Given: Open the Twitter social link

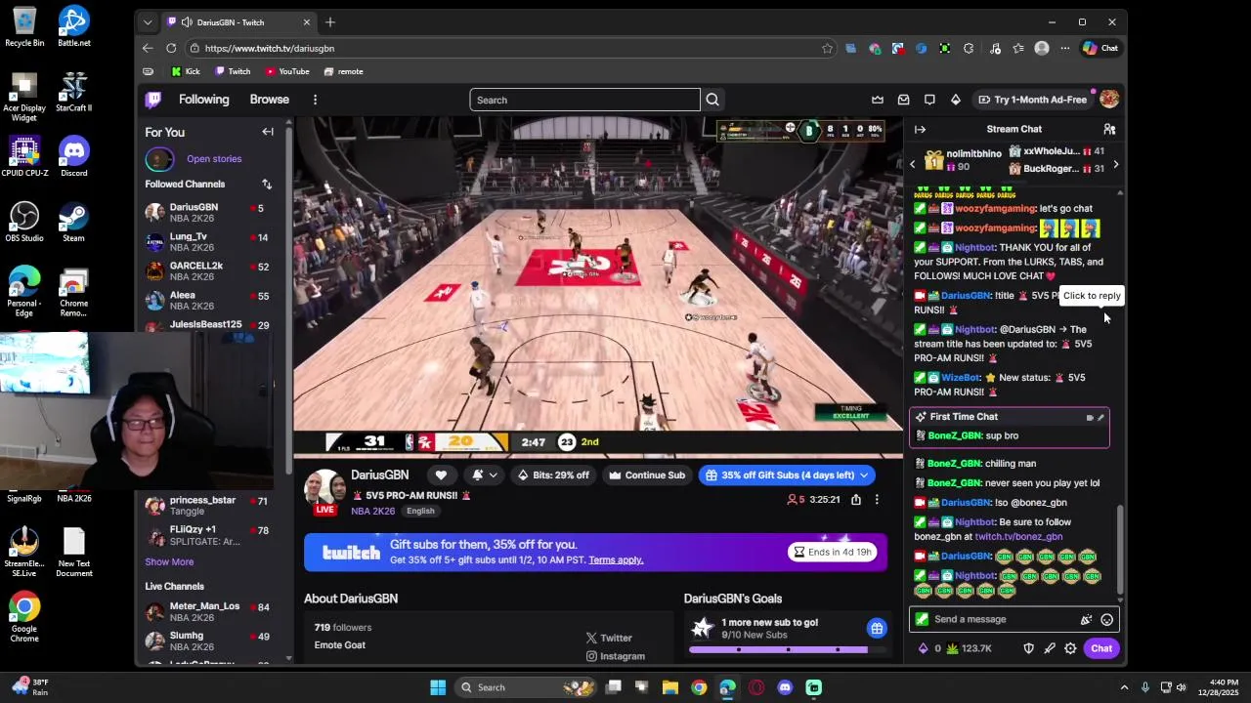Looking at the screenshot, I should [609, 639].
